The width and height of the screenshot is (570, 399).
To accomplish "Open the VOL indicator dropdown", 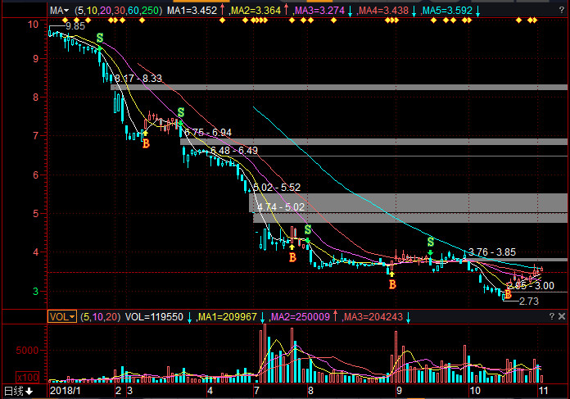I will [x=61, y=316].
